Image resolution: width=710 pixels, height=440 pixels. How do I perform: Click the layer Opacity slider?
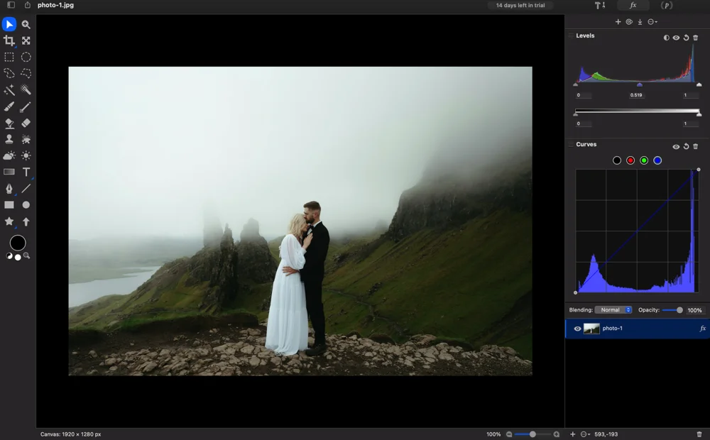click(x=672, y=310)
